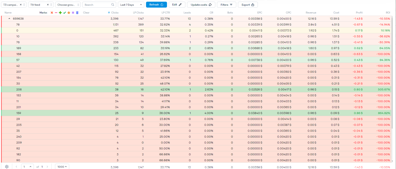The image size is (396, 169).
Task: Click clicks value 1,131
Action: coord(116,25)
